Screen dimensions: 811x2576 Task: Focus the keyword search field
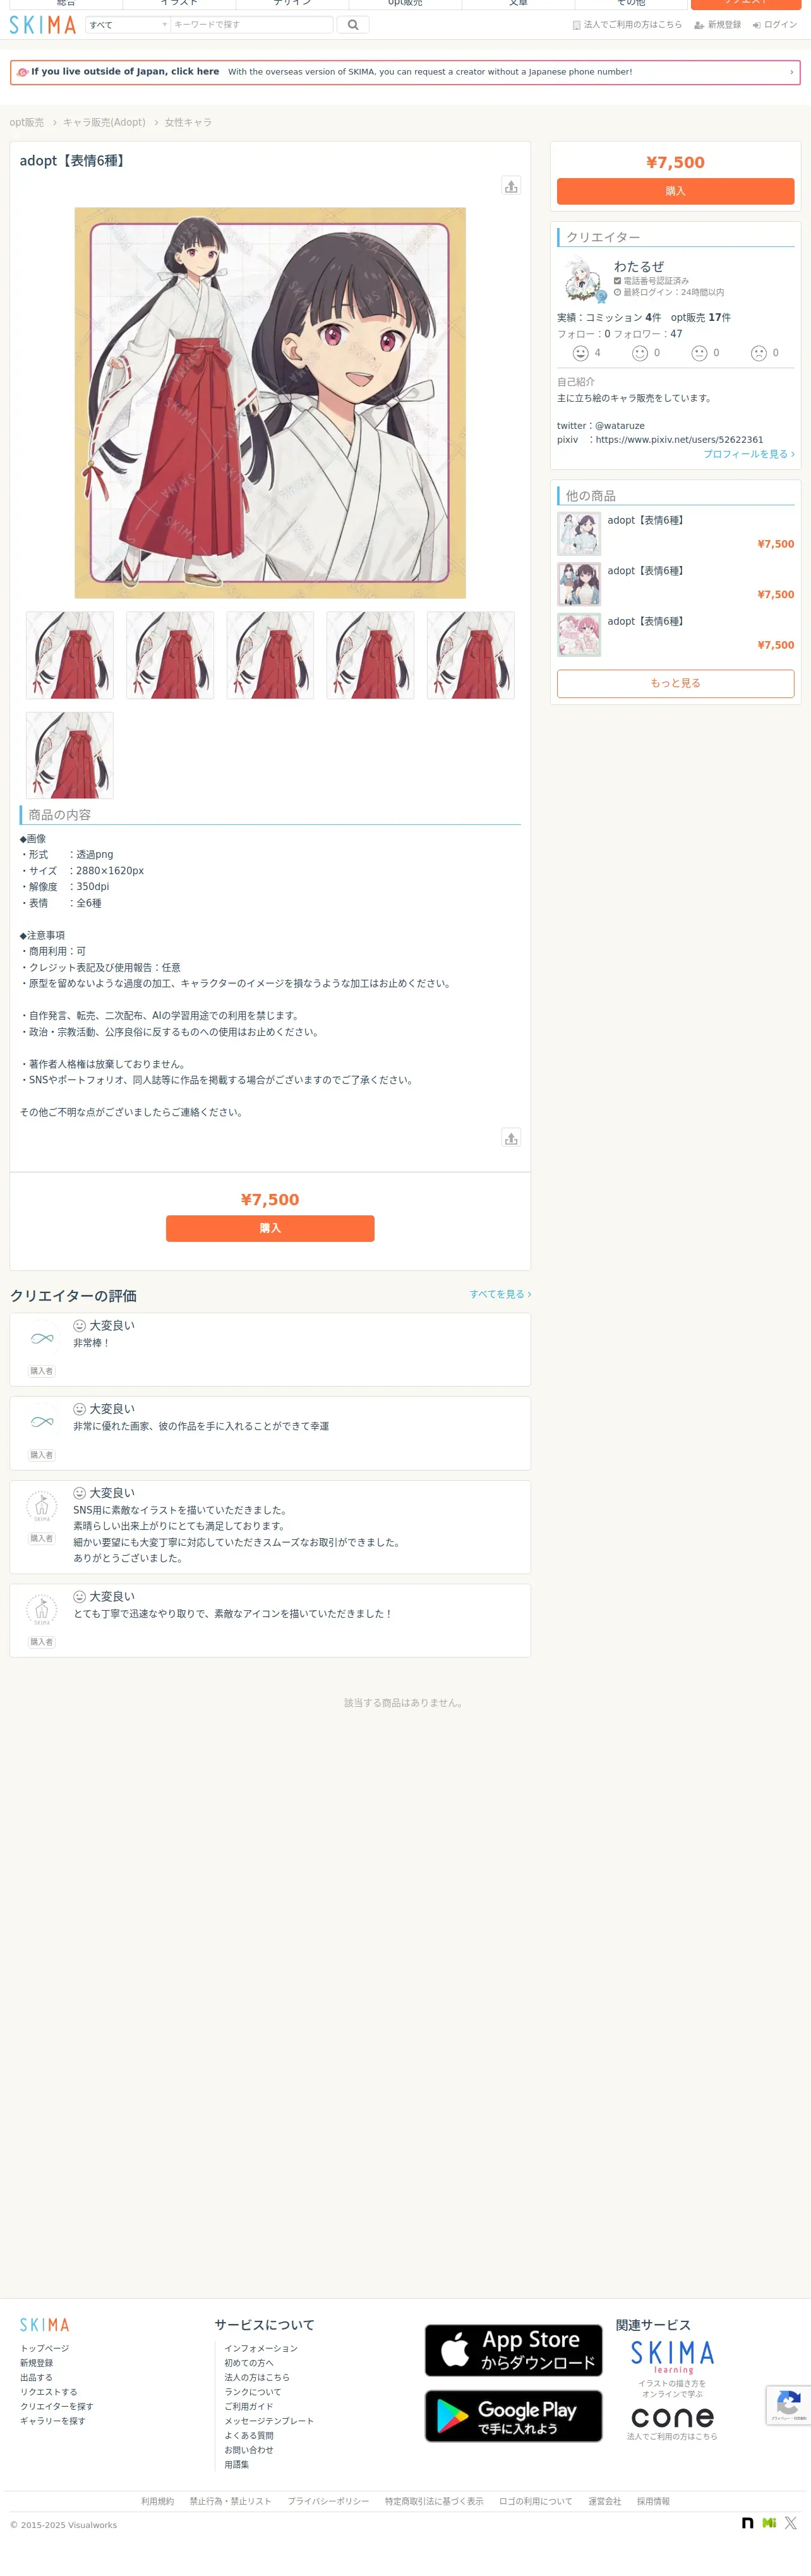tap(251, 25)
